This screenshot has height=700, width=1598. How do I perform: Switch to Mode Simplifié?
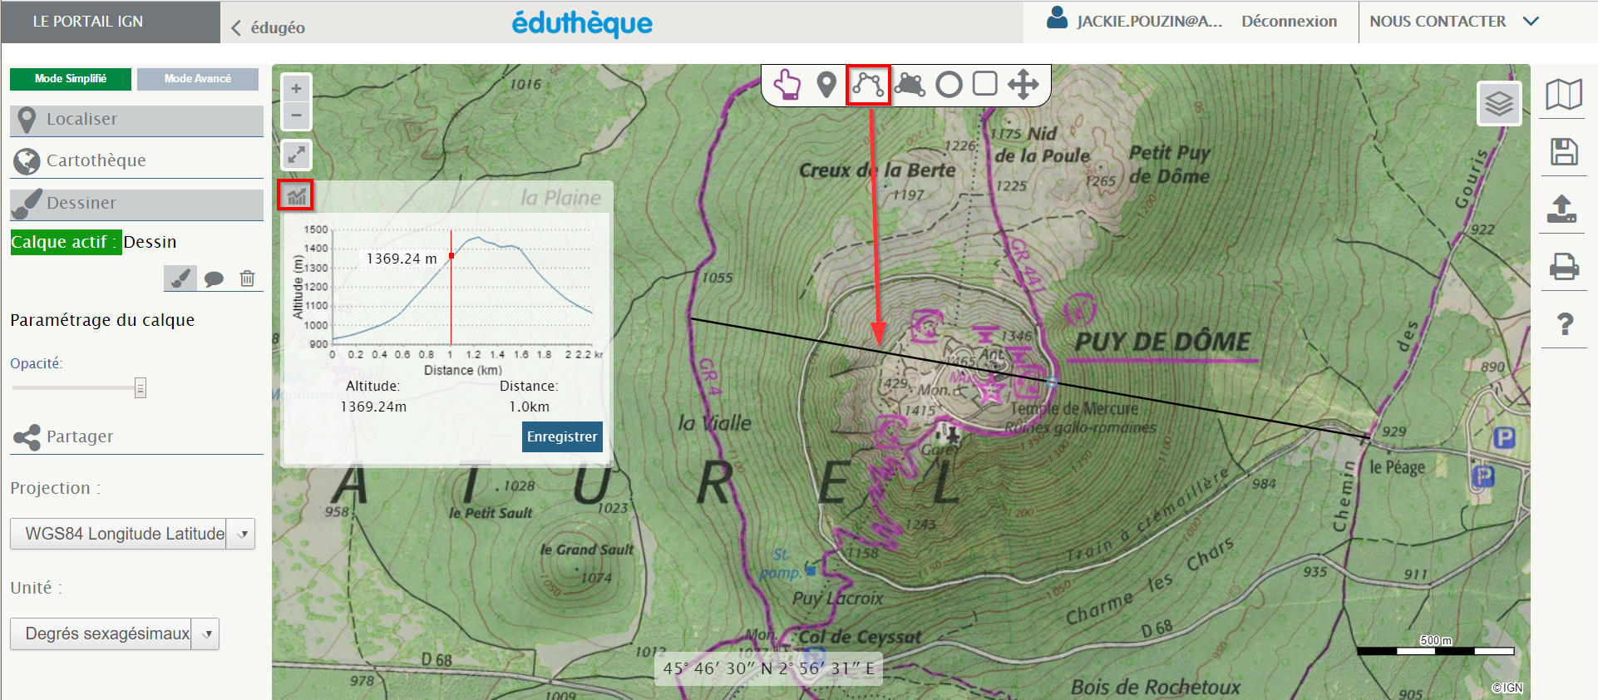click(71, 79)
